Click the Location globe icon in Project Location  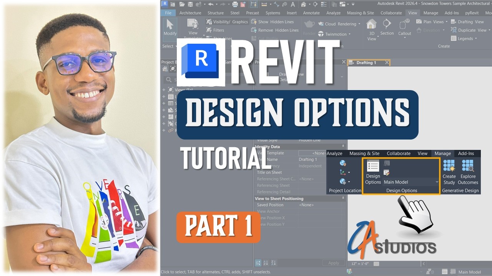343,163
